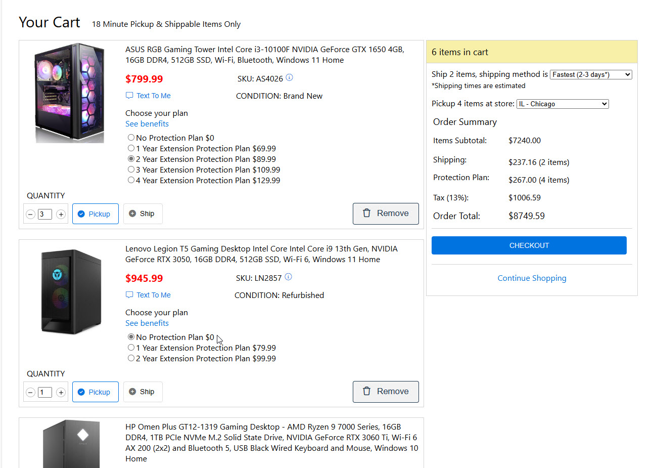Remove the ASUS Gaming Tower from cart
Viewport: 654px width, 468px height.
point(385,214)
